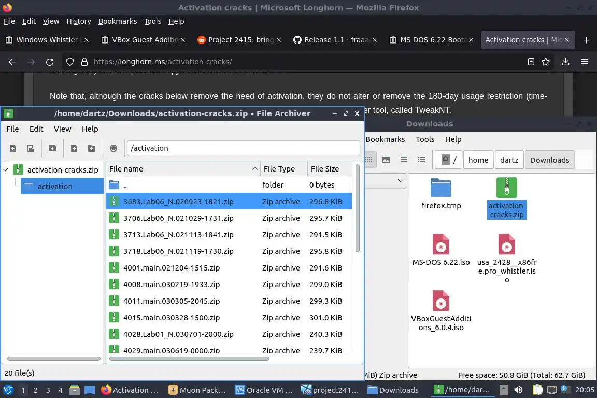The height and width of the screenshot is (398, 597).
Task: Open Firefox tracking protection shield
Action: tap(69, 62)
